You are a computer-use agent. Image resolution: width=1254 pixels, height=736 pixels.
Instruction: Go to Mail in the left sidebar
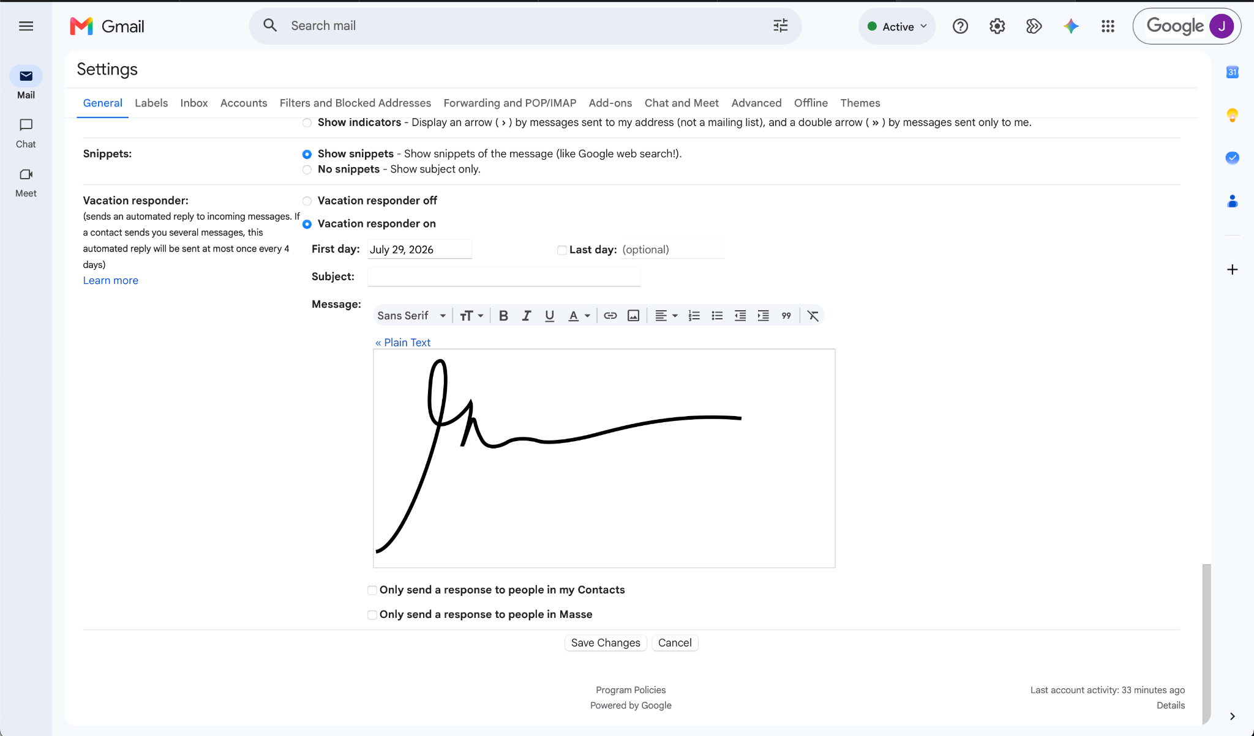(x=26, y=83)
